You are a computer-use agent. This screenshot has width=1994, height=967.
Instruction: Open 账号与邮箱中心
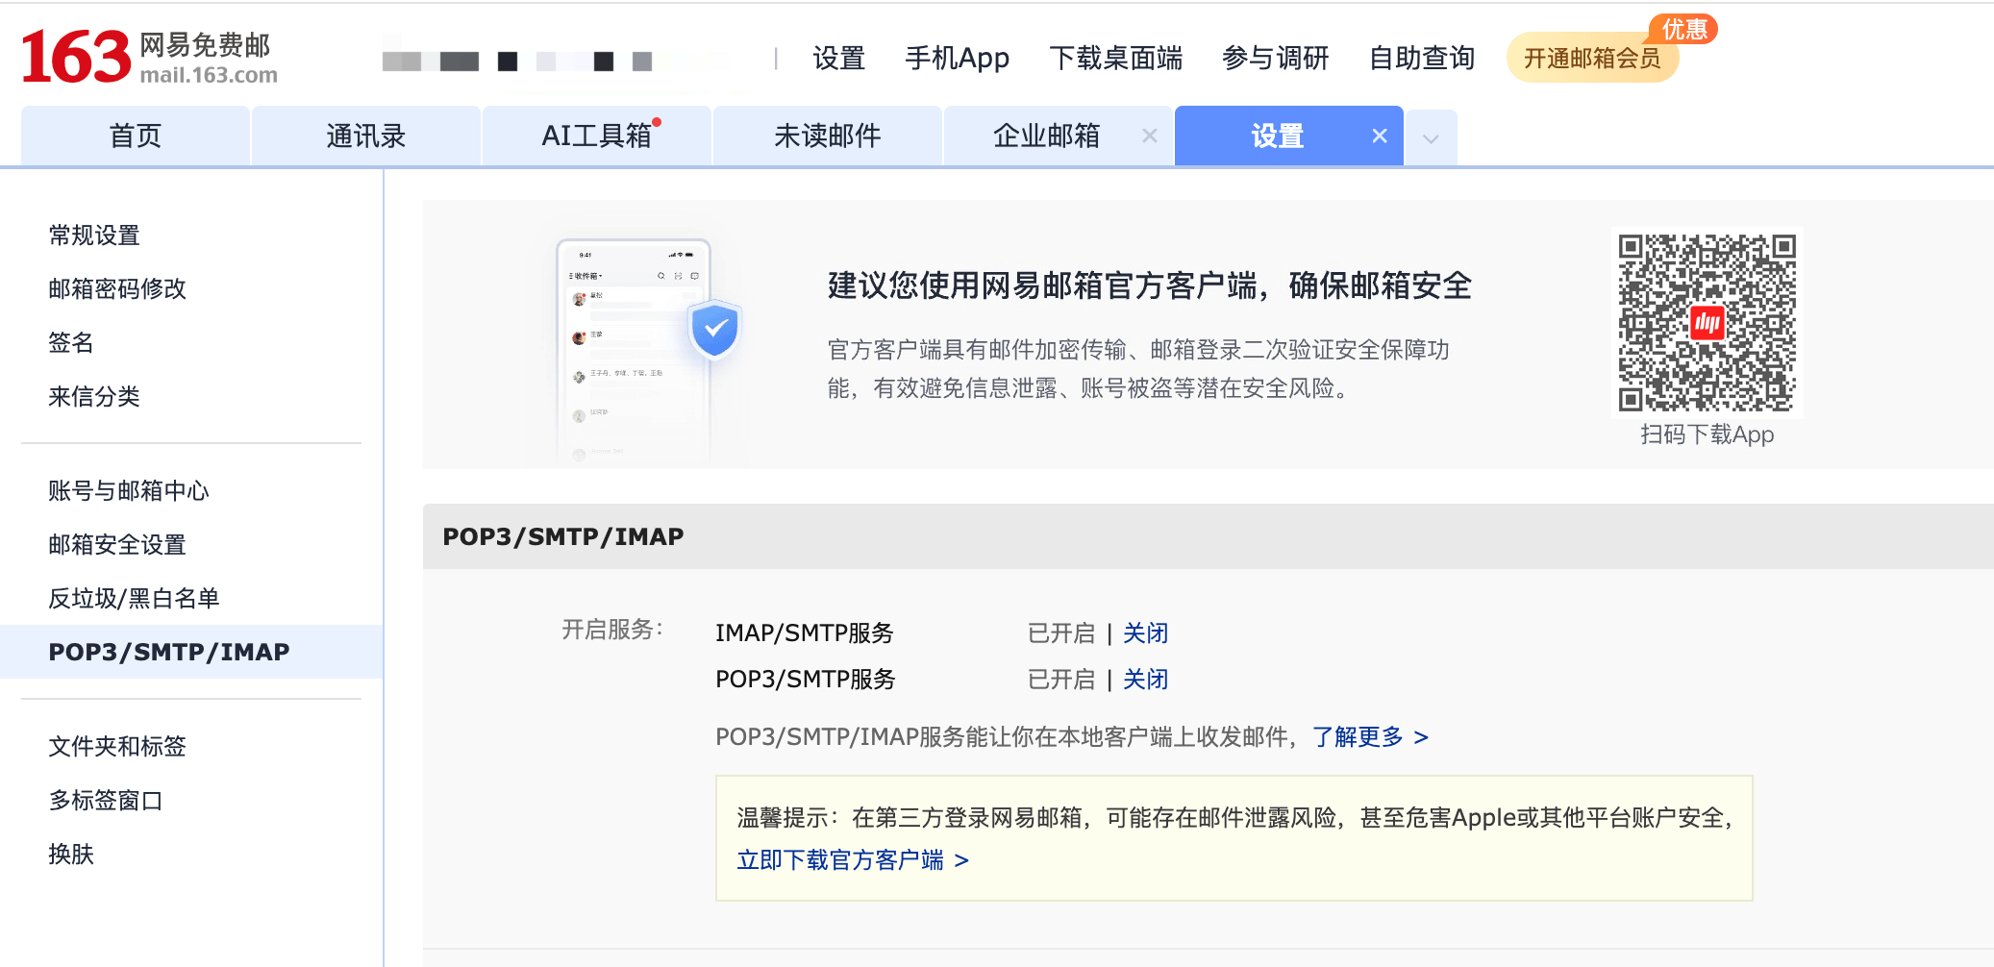pos(129,491)
